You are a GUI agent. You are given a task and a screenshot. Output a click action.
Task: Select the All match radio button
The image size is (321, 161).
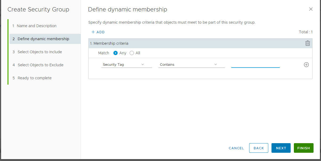[x=132, y=53]
